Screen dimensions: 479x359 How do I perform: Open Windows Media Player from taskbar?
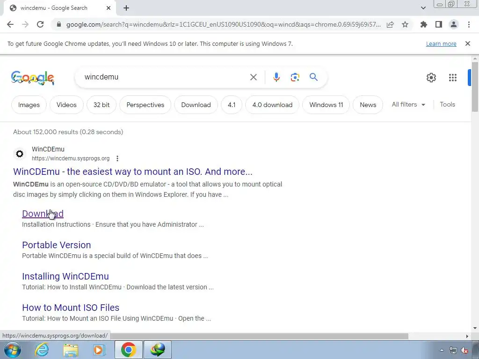pyautogui.click(x=99, y=350)
